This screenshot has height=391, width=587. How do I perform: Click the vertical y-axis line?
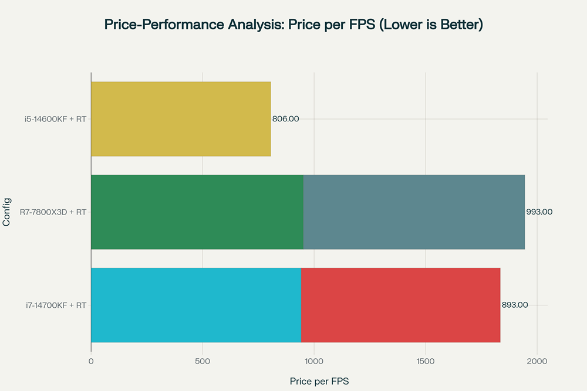[x=91, y=258]
